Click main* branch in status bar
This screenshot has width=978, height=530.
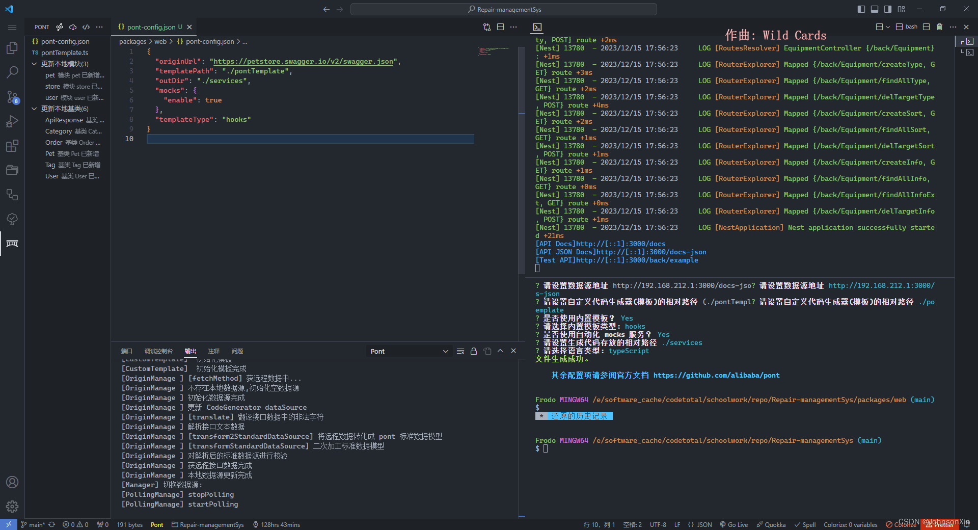pos(33,524)
